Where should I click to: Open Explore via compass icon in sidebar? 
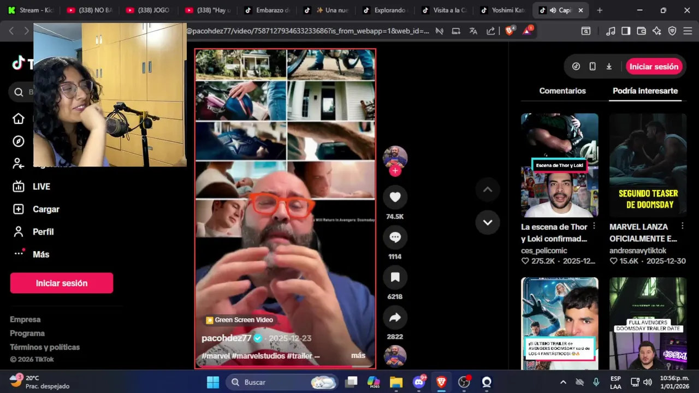pos(19,141)
